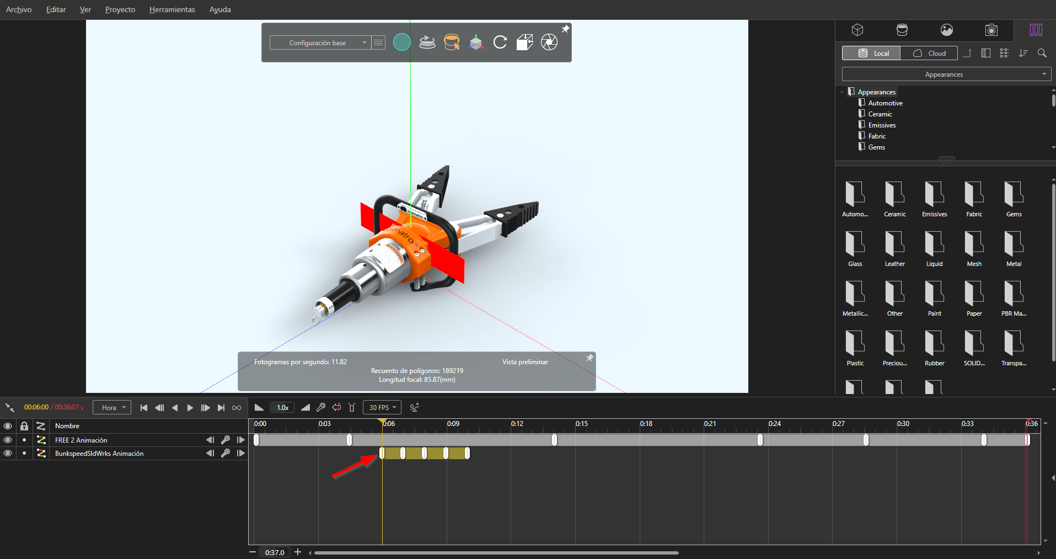Open the Hora time-format dropdown
Viewport: 1056px width, 559px height.
(111, 407)
